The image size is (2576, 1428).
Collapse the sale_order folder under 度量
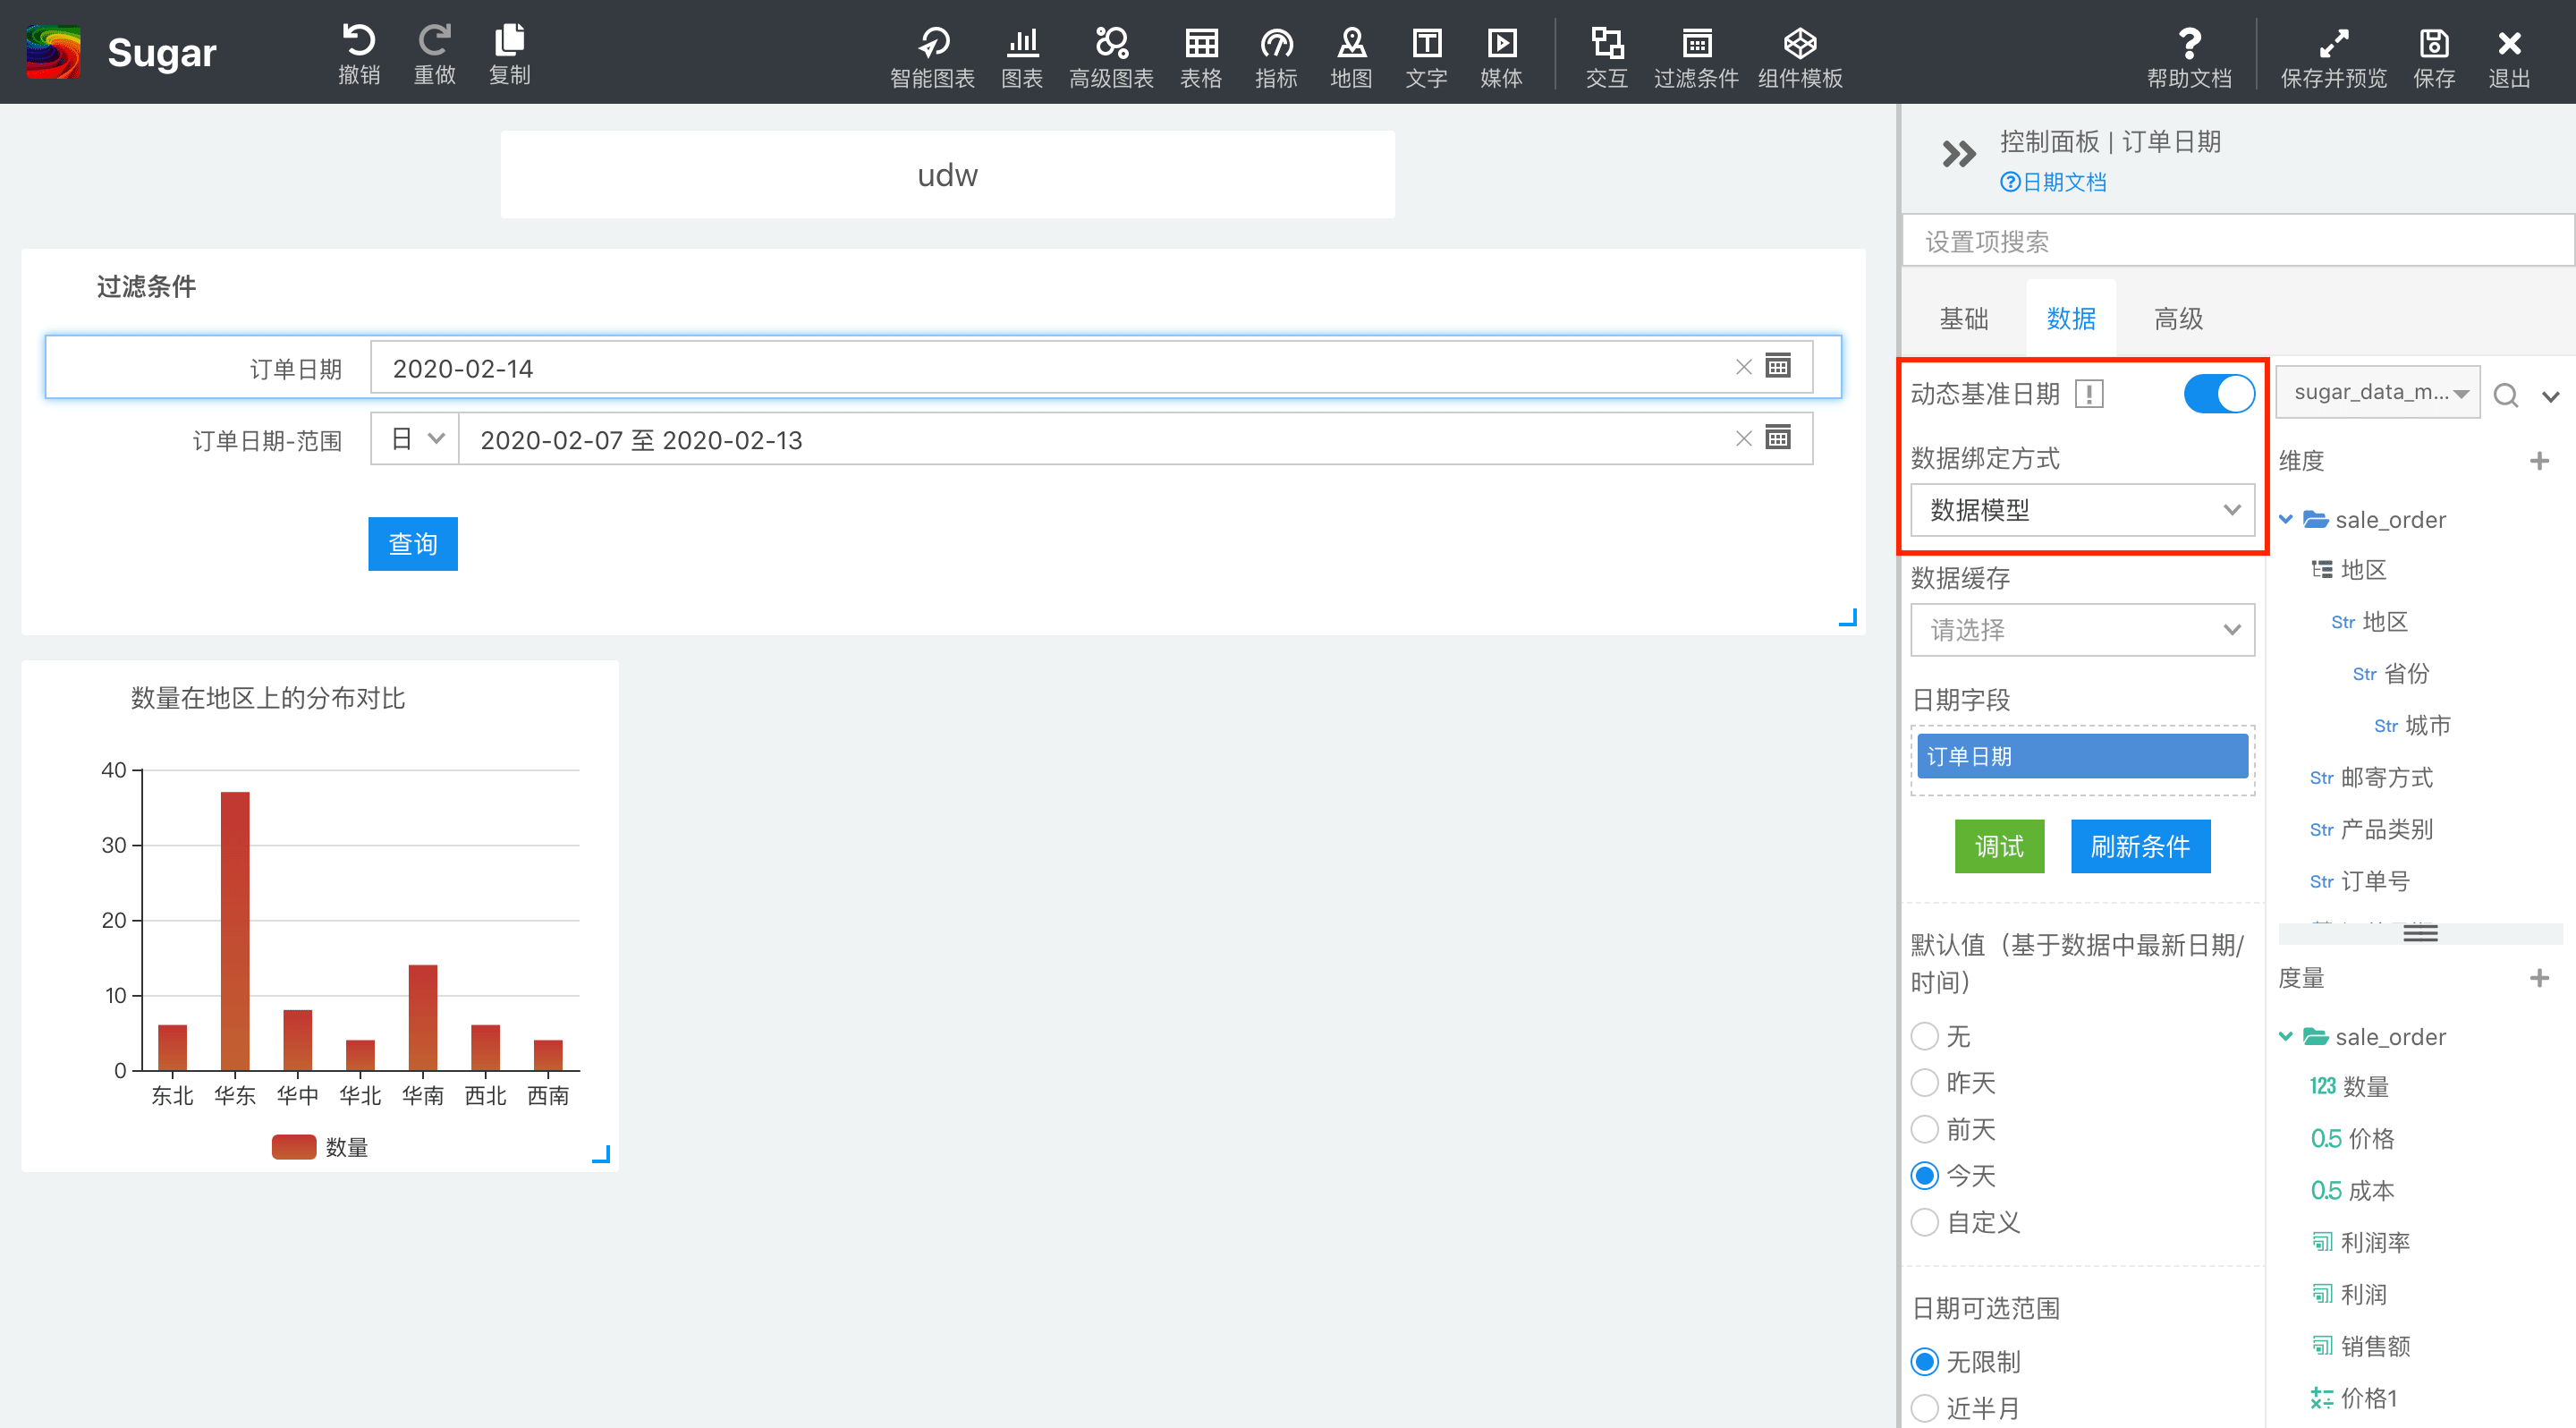(2285, 1036)
